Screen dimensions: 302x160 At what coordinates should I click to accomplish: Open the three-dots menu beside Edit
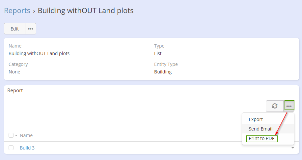(x=31, y=29)
